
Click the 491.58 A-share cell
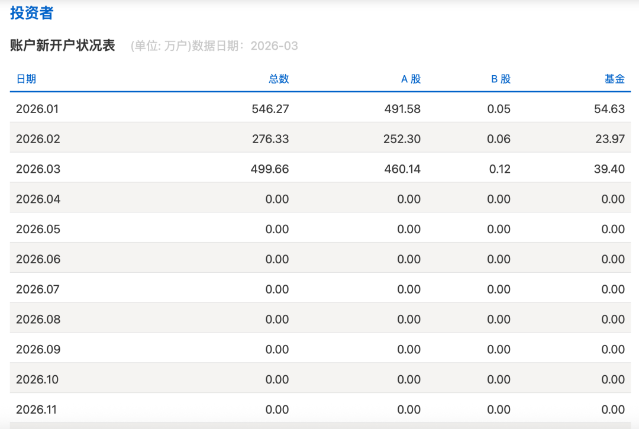402,109
